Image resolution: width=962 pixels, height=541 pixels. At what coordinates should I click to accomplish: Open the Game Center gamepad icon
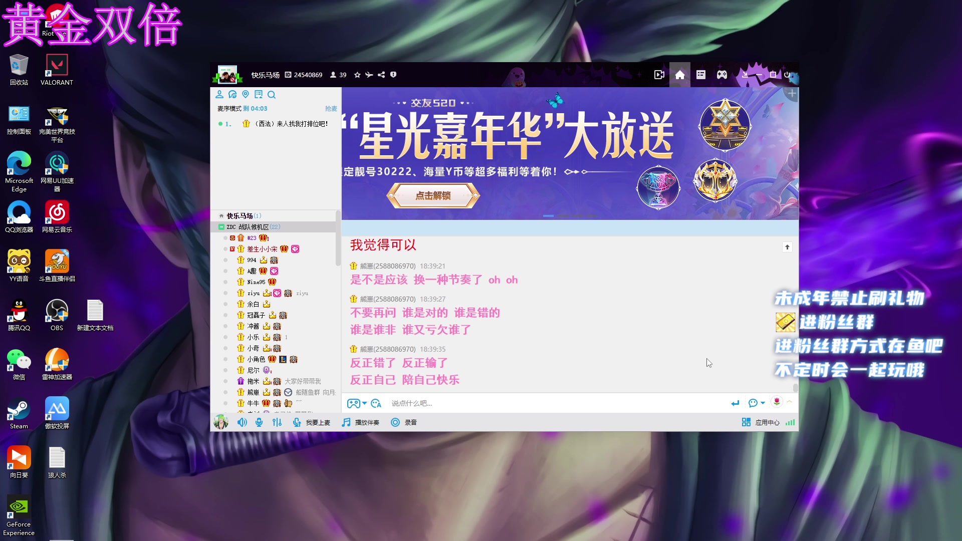[722, 74]
